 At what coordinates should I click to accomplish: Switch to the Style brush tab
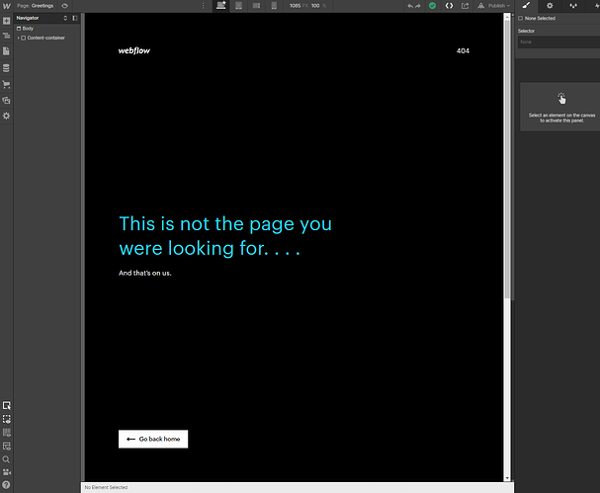coord(527,6)
